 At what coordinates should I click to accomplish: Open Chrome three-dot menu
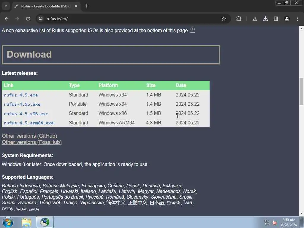[x=297, y=19]
